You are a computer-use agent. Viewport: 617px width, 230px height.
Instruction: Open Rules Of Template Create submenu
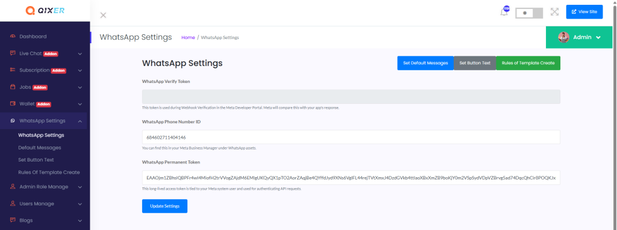coord(49,172)
